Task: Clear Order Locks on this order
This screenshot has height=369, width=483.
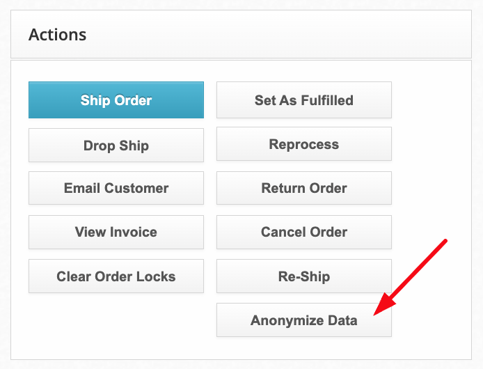Action: (116, 276)
